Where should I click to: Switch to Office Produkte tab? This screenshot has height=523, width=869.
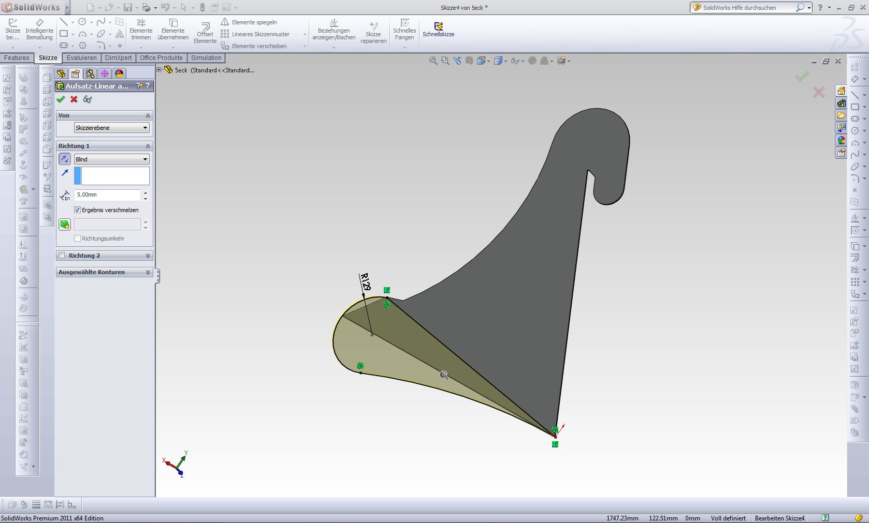[161, 58]
